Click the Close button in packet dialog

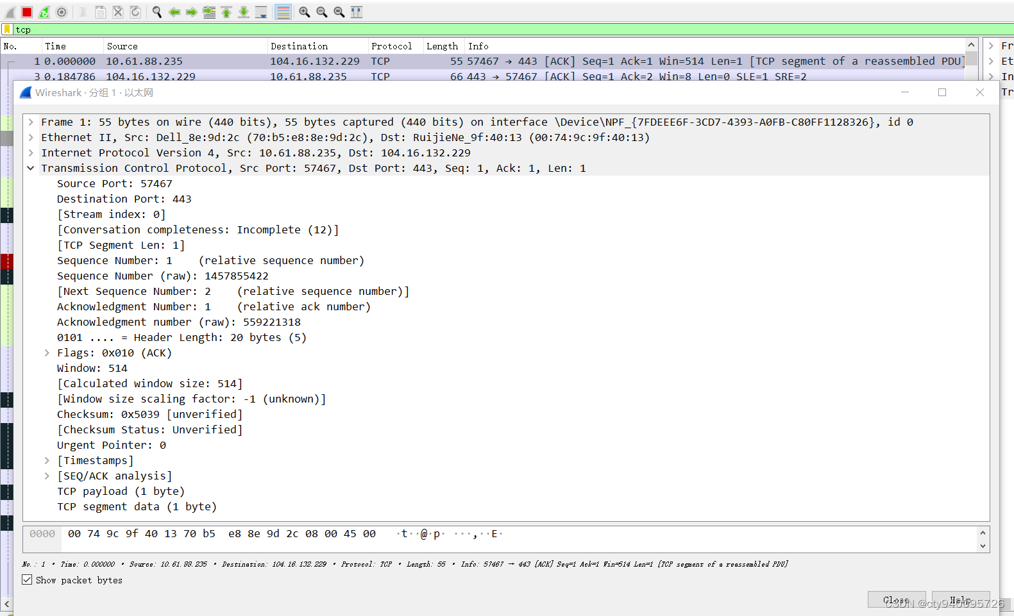pyautogui.click(x=896, y=599)
